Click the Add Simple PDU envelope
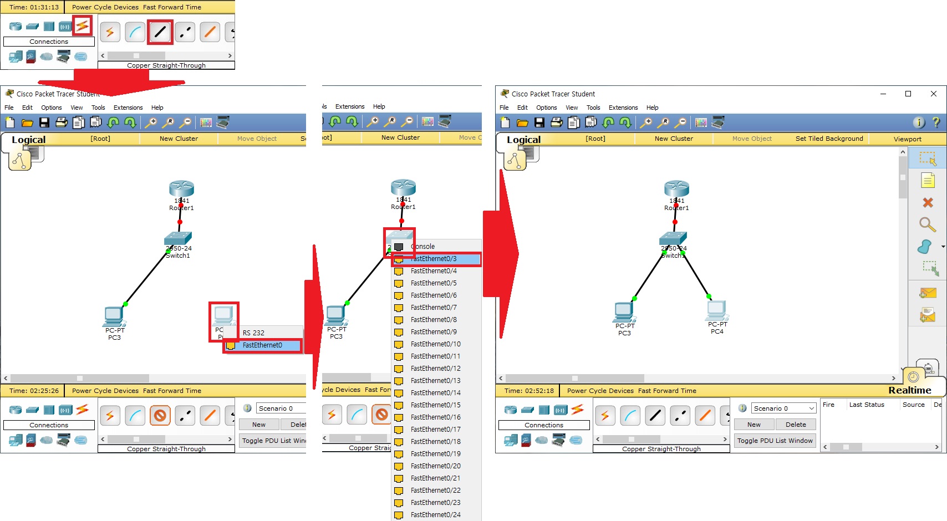The width and height of the screenshot is (947, 521). click(x=928, y=293)
